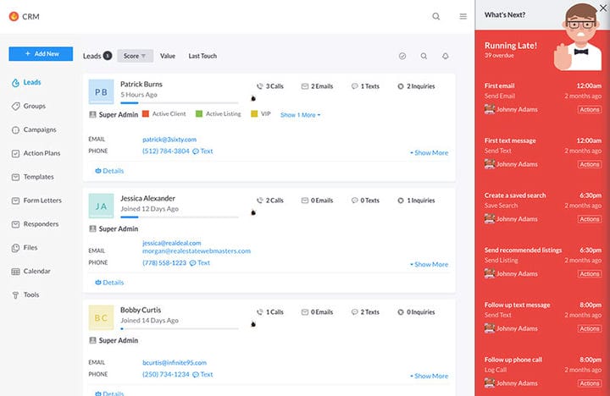Click Text next to Patrick's phone
The width and height of the screenshot is (610, 396).
202,151
